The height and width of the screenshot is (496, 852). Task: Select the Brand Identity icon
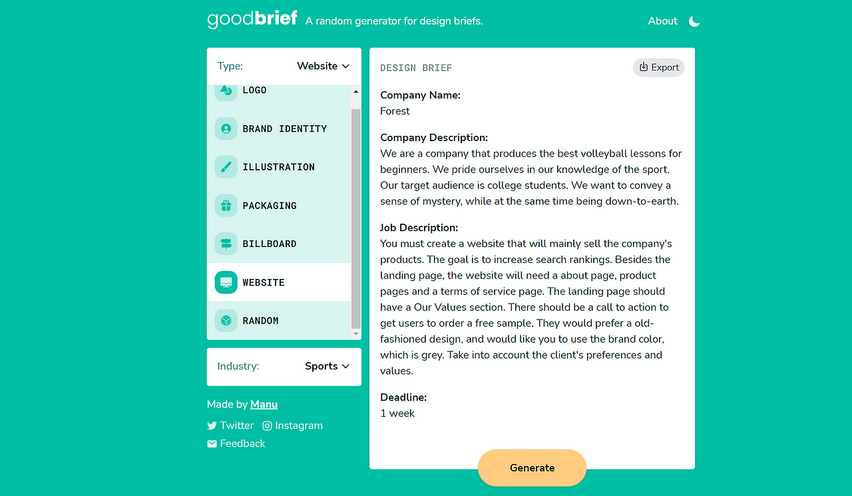coord(226,128)
